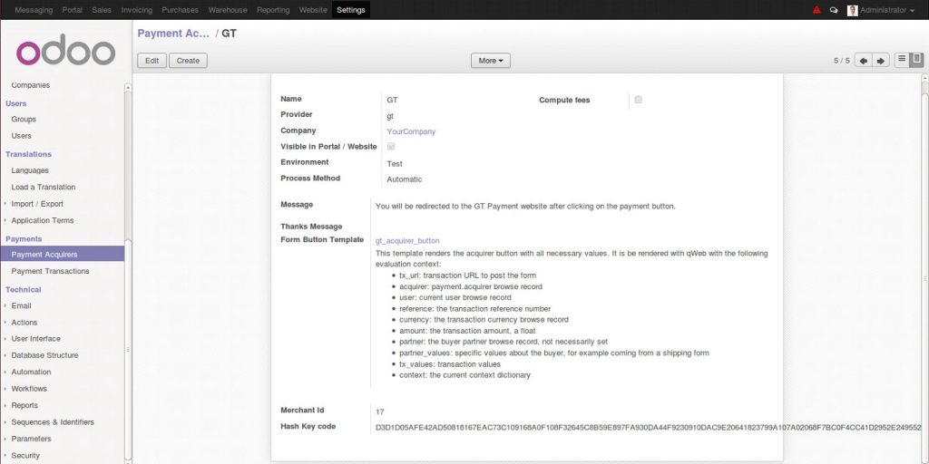929x464 pixels.
Task: Expand the Automation menu
Action: click(x=31, y=372)
